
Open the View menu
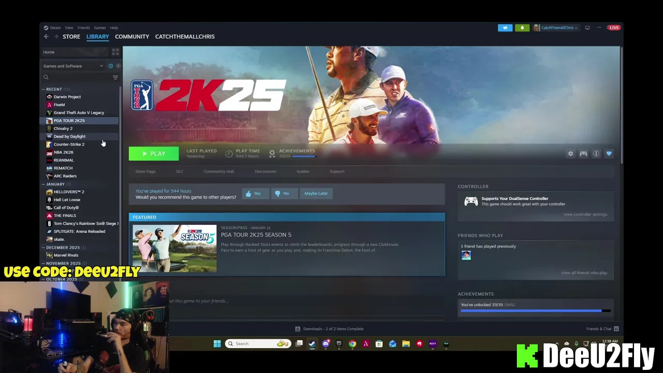click(69, 27)
